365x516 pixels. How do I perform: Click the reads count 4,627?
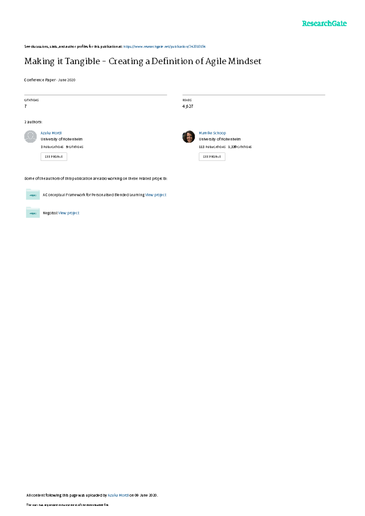point(188,106)
